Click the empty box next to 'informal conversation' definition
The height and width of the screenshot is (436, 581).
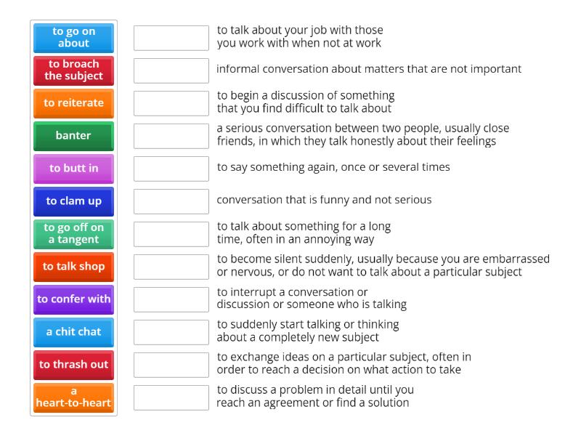click(171, 70)
